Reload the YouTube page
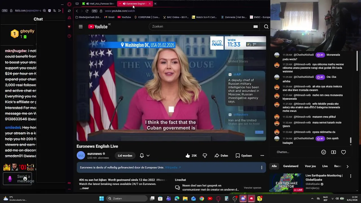 pyautogui.click(x=87, y=11)
